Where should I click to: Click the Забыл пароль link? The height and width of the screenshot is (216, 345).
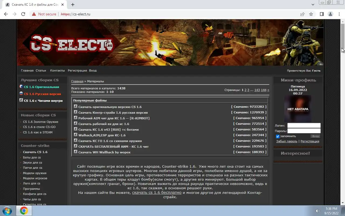tap(287, 141)
